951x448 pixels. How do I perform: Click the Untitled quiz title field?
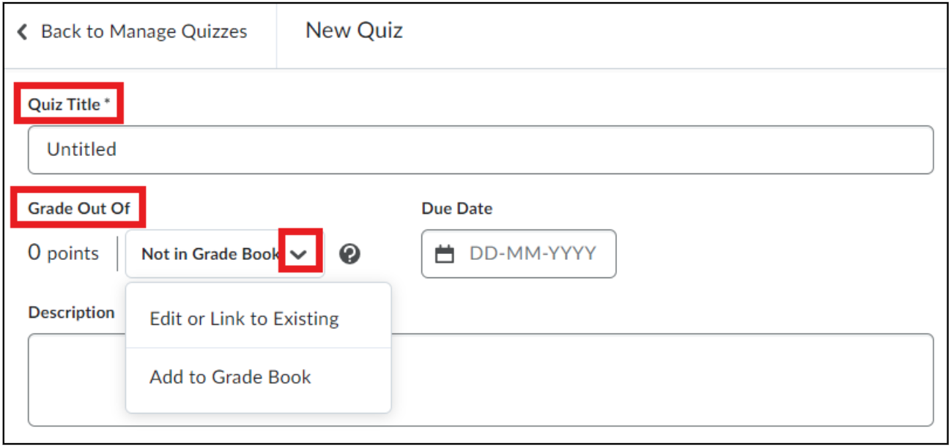pyautogui.click(x=481, y=149)
